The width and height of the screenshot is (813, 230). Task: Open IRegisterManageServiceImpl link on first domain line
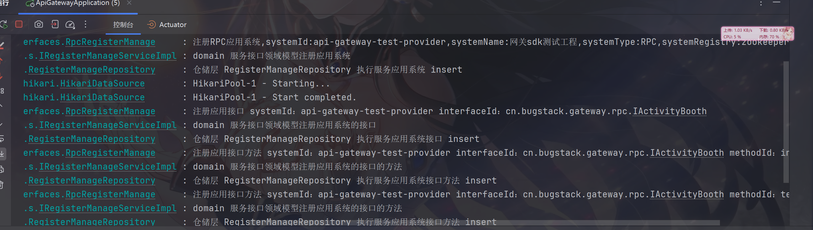[108, 56]
